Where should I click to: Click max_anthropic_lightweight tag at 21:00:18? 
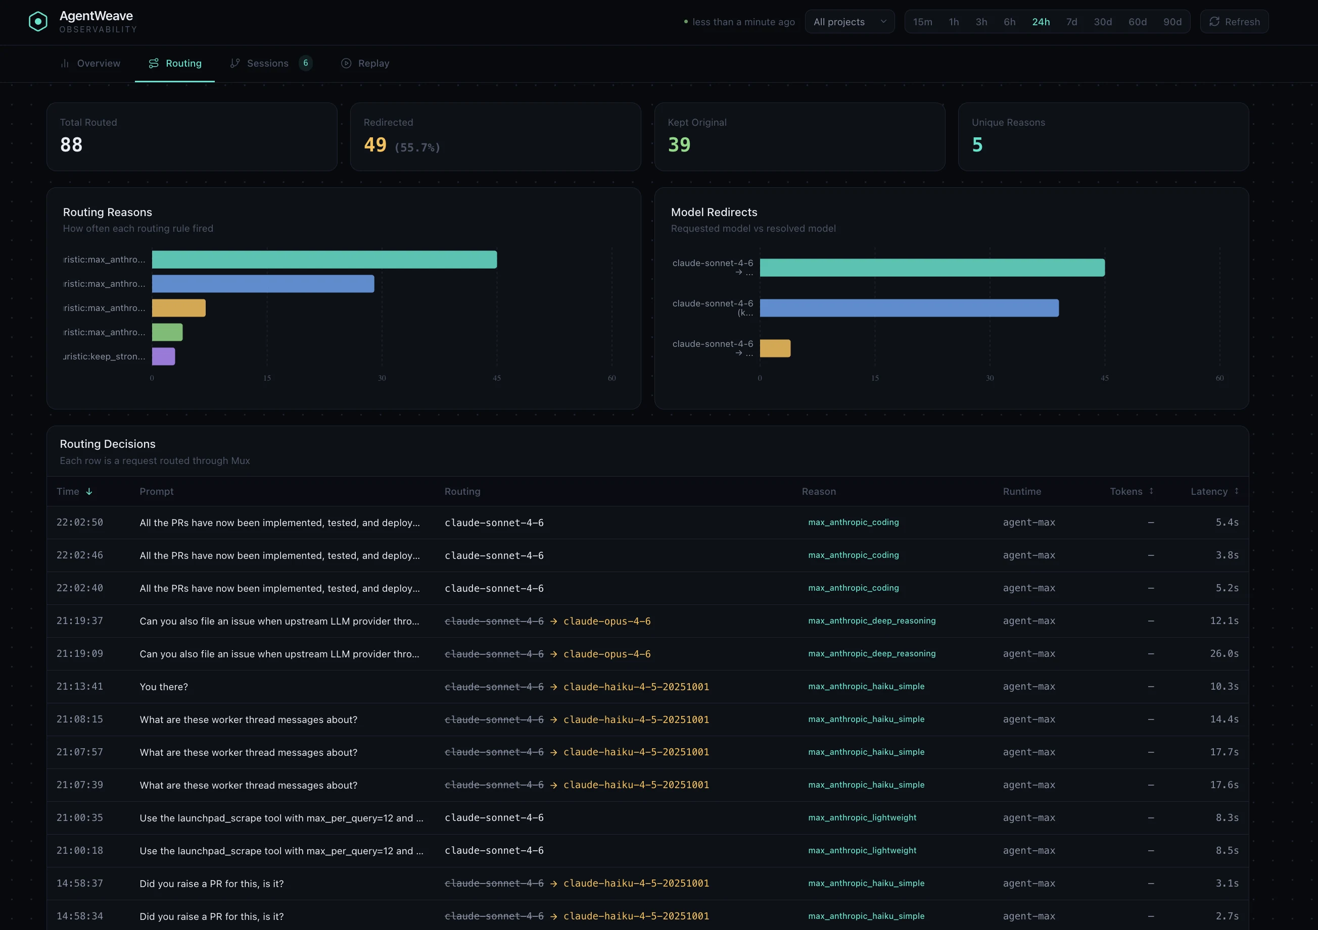click(862, 850)
